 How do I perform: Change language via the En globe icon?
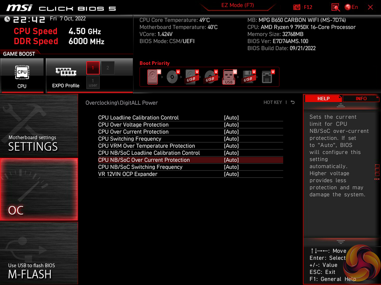click(351, 7)
